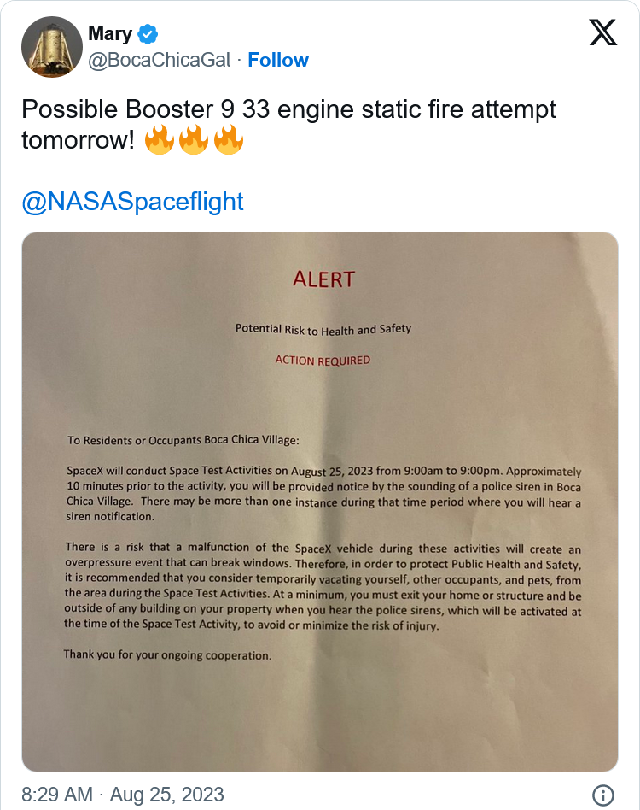640x810 pixels.
Task: Click "Potential Risk to Health and Safety" line
Action: point(323,329)
